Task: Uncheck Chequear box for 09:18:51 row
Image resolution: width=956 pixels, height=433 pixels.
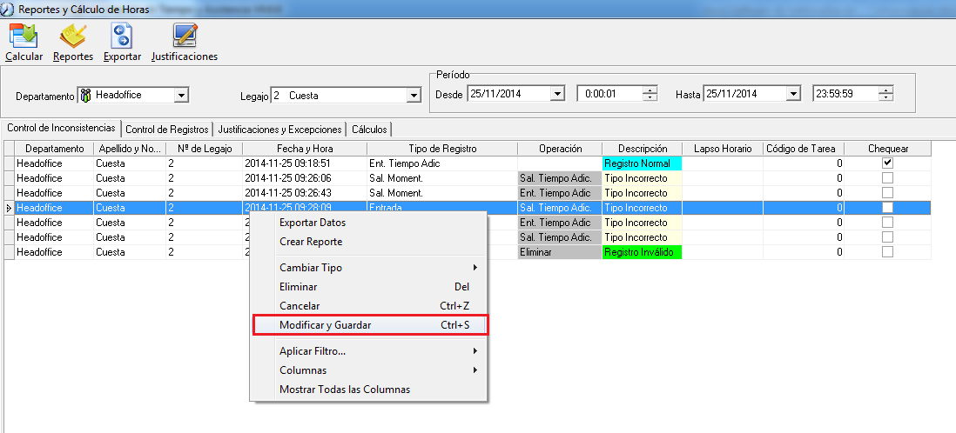Action: point(888,163)
